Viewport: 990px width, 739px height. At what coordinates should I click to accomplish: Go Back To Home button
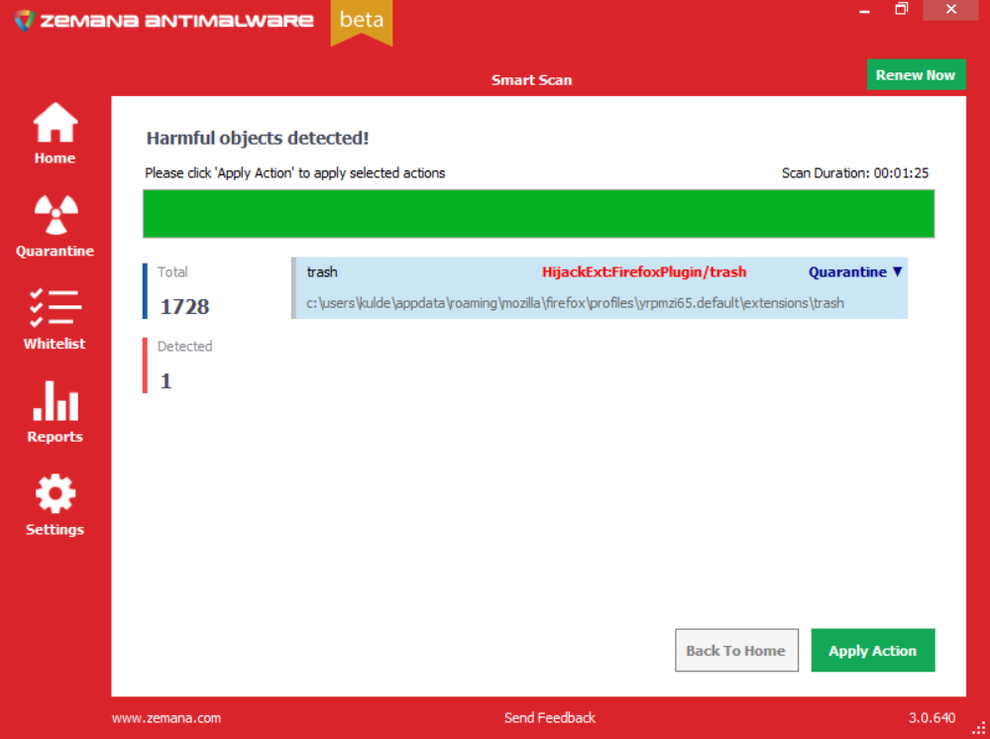click(736, 651)
